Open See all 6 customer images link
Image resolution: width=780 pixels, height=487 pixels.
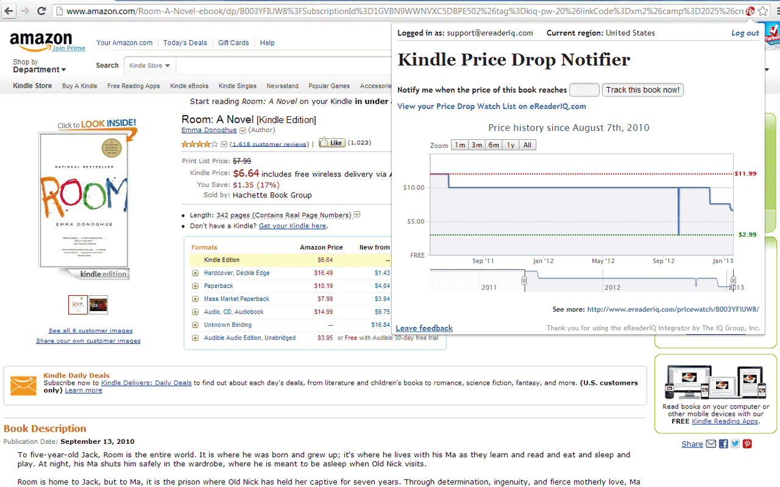click(91, 331)
